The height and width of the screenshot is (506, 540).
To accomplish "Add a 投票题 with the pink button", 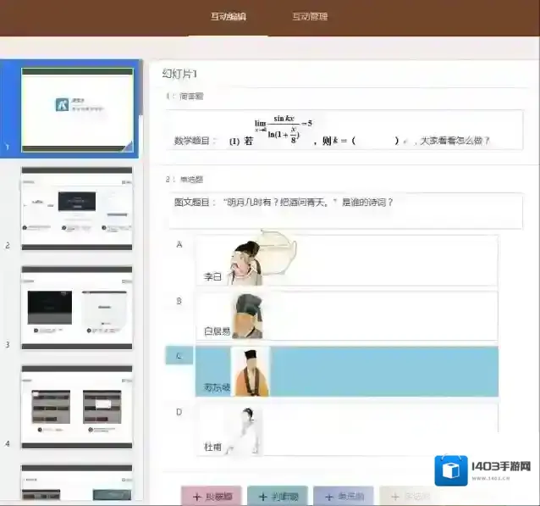I will coord(212,497).
